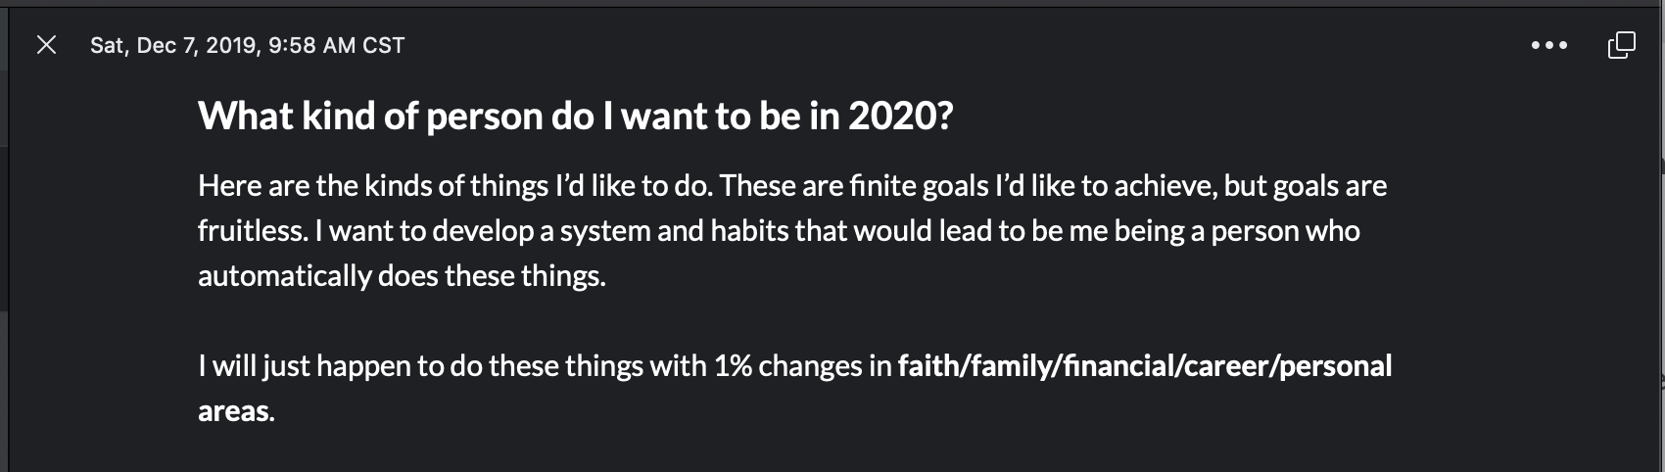Place cursor on the word "habits"
This screenshot has width=1665, height=472.
(x=749, y=231)
